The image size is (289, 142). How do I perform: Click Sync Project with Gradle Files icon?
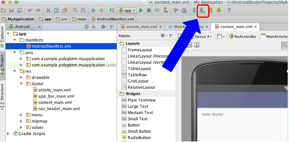194,10
